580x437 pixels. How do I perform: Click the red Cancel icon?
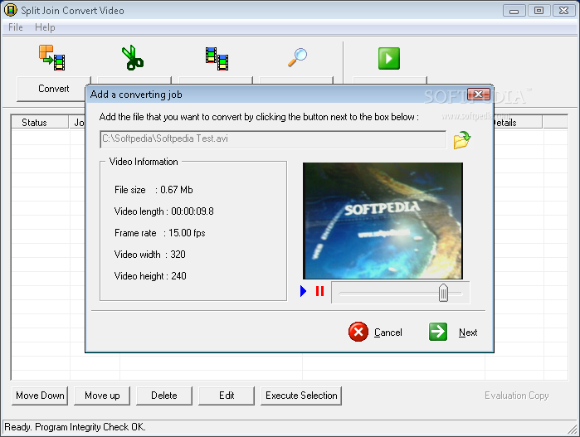tap(358, 332)
